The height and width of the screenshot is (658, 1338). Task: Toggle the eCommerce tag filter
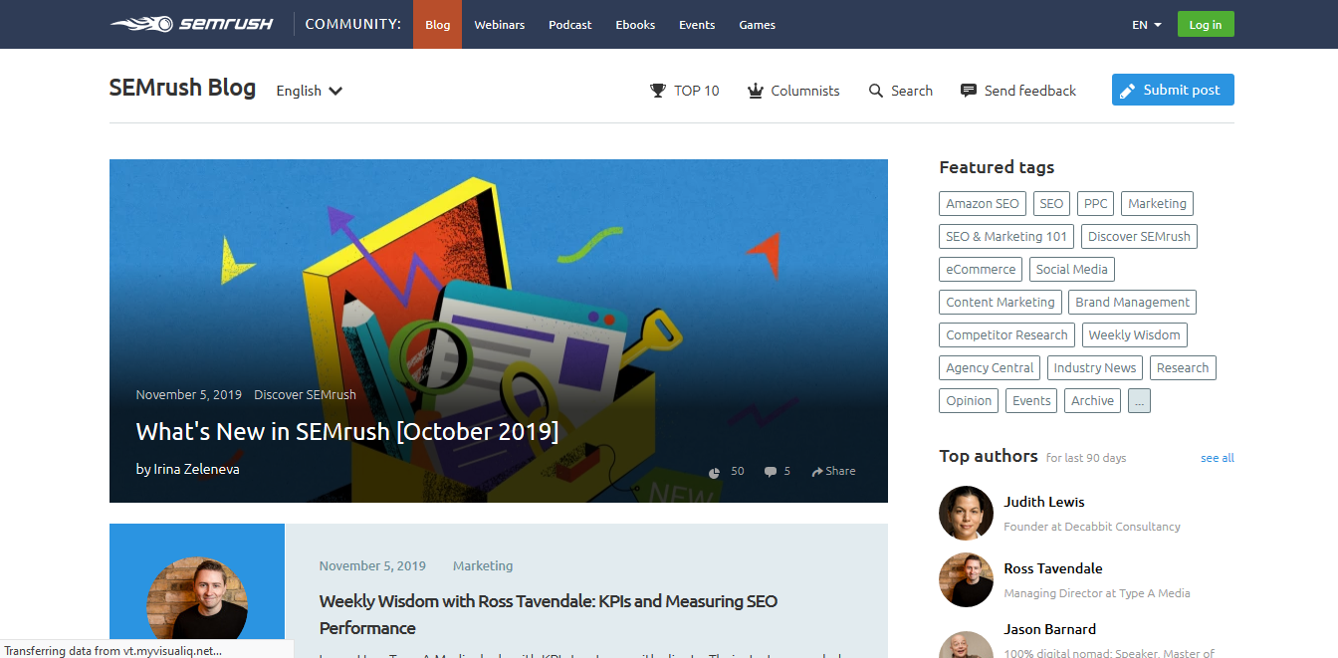980,269
